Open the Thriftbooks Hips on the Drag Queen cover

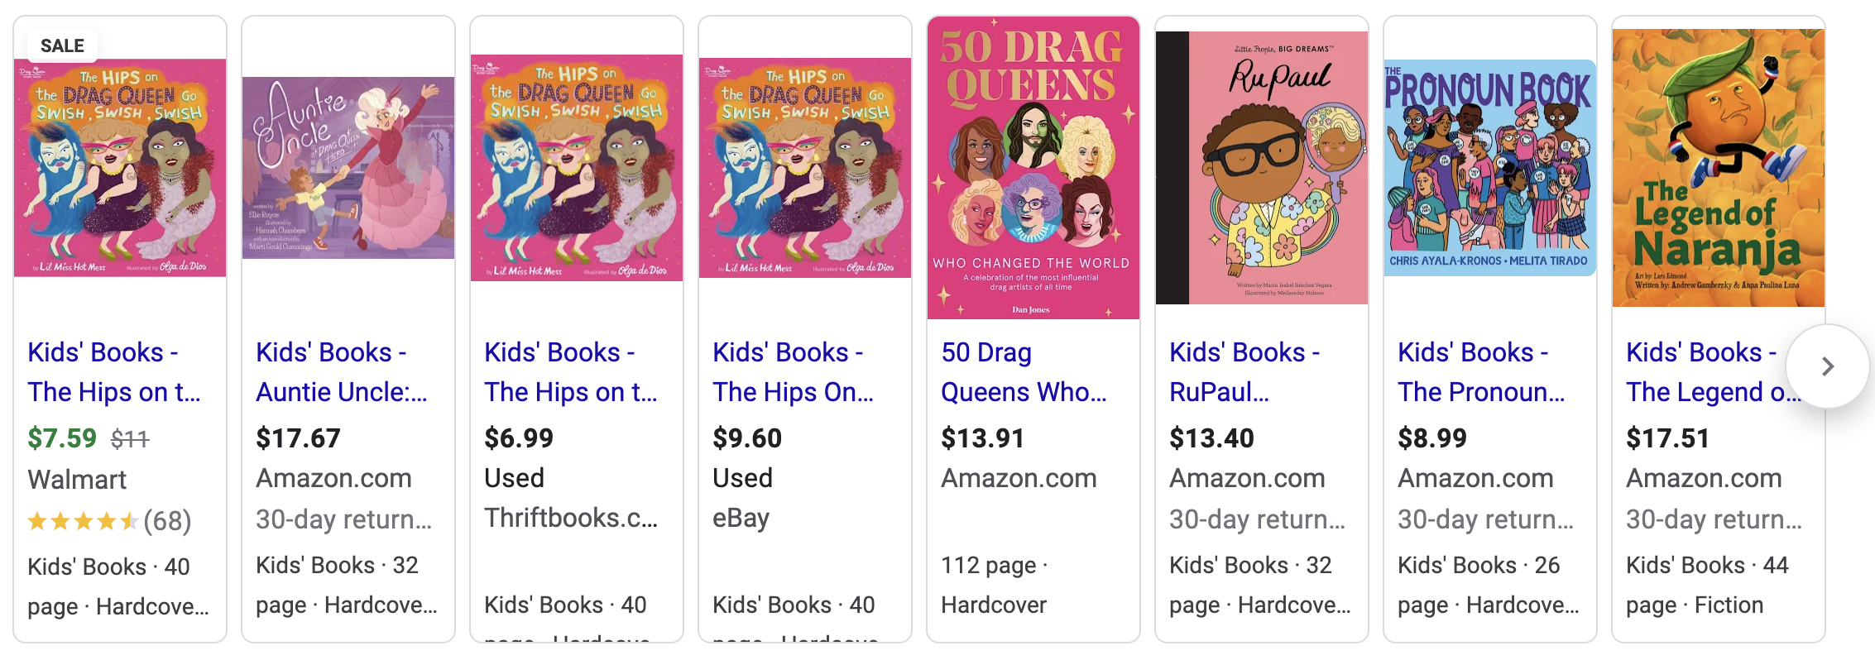click(x=577, y=168)
